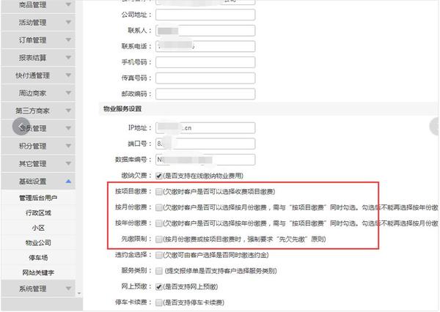Screen dimensions: 440x312
Task: Focus the 手机号码 input field
Action: [x=205, y=62]
